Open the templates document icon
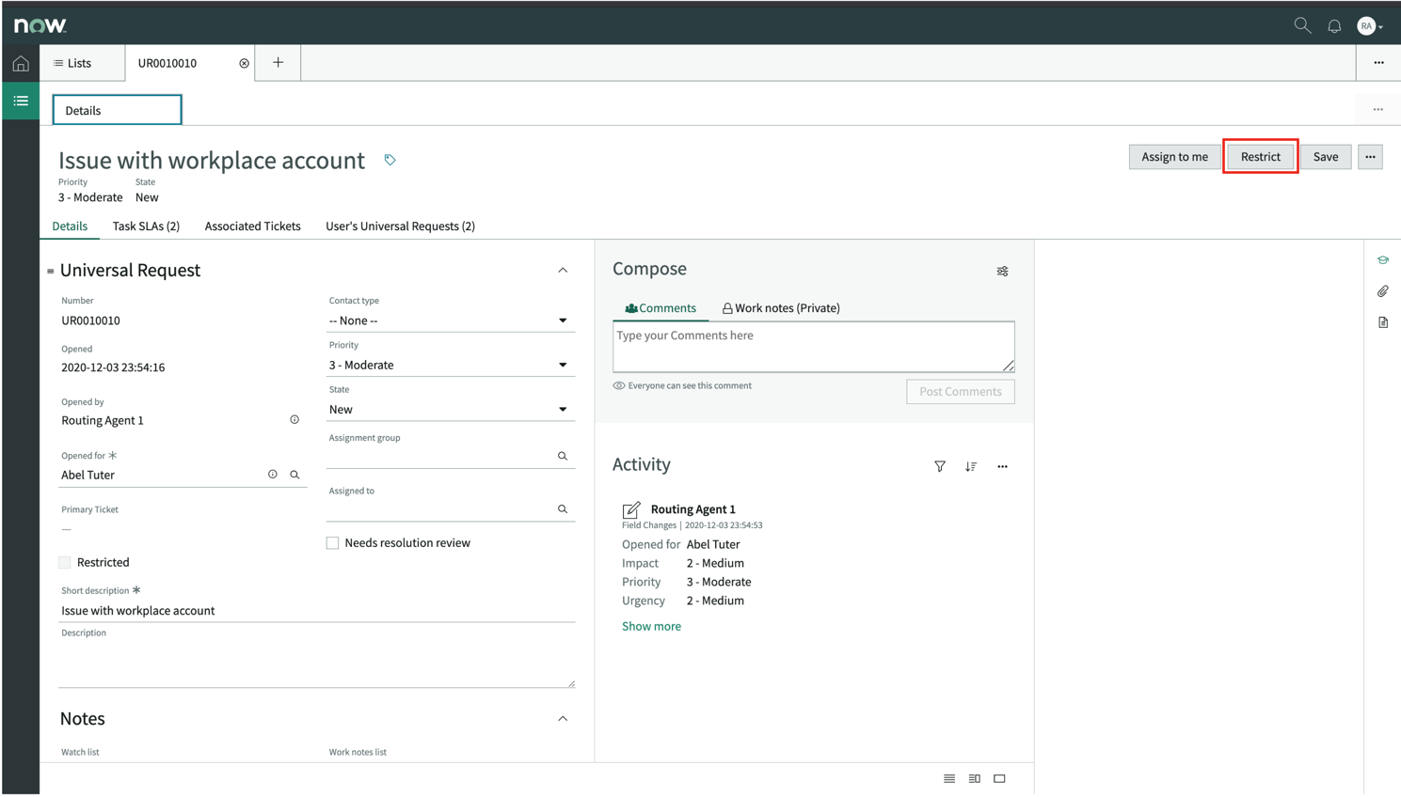This screenshot has height=797, width=1401. 1382,322
